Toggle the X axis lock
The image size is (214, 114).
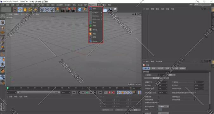click(x=42, y=10)
